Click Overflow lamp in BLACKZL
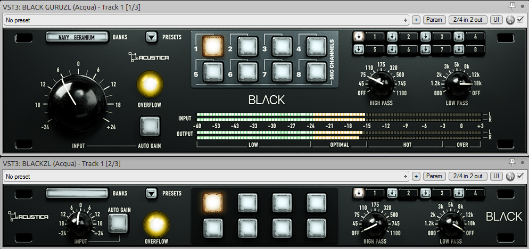Screen dimensions: 529x249 [156, 226]
